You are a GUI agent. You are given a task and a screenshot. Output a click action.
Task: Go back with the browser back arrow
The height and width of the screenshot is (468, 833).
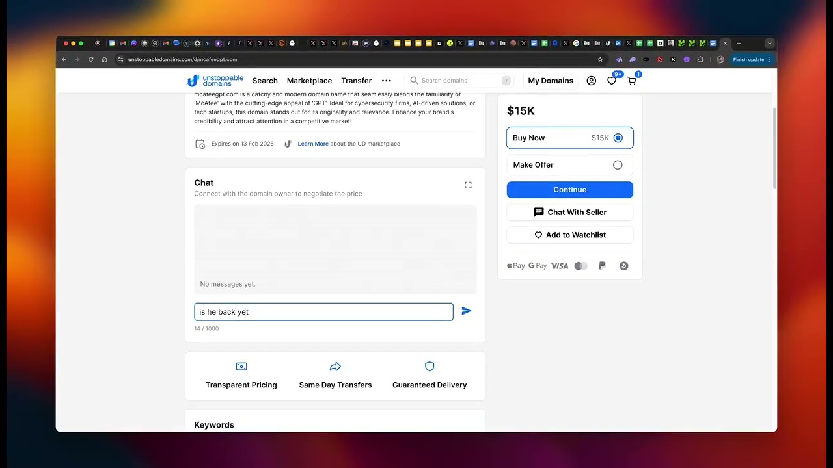[x=64, y=59]
